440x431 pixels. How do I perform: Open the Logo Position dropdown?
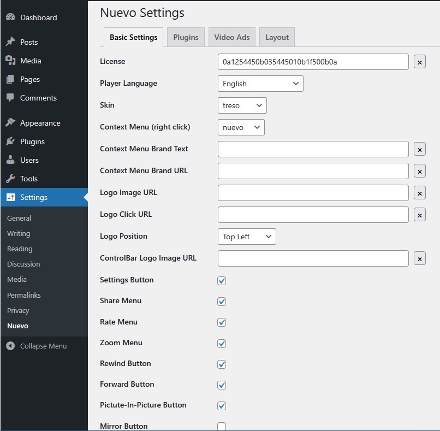(247, 237)
